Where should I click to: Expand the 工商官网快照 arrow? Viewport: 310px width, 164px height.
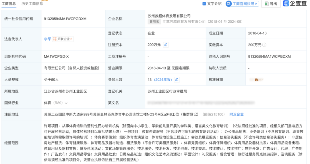256,3
